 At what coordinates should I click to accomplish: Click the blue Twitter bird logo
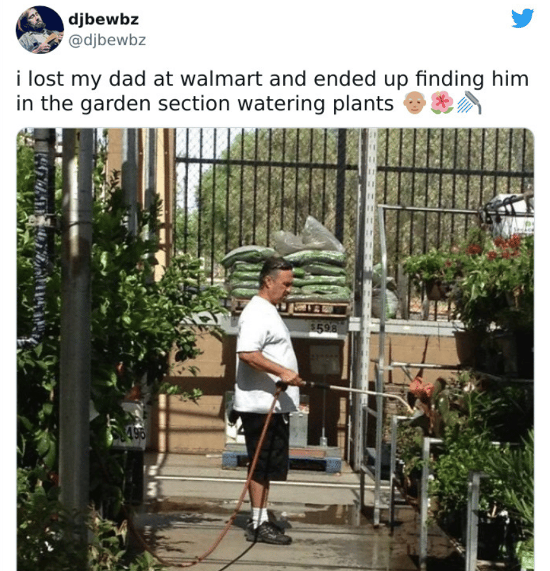click(522, 18)
